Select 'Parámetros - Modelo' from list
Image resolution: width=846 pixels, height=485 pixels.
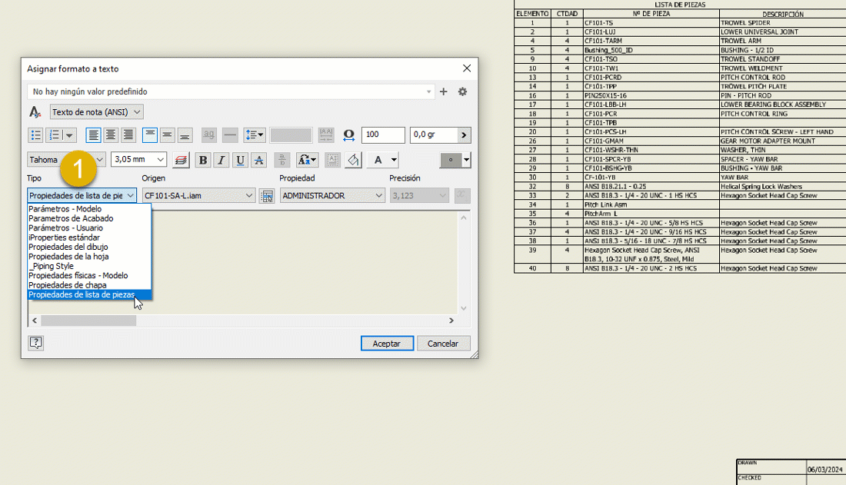coord(89,209)
